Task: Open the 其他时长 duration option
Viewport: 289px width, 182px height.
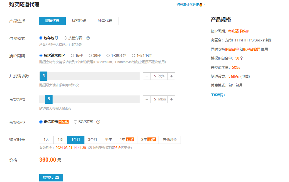Action: point(170,140)
